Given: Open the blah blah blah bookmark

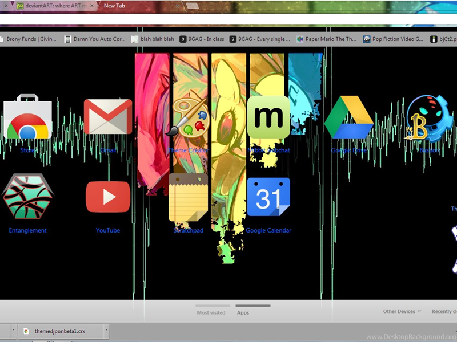Looking at the screenshot, I should point(153,39).
